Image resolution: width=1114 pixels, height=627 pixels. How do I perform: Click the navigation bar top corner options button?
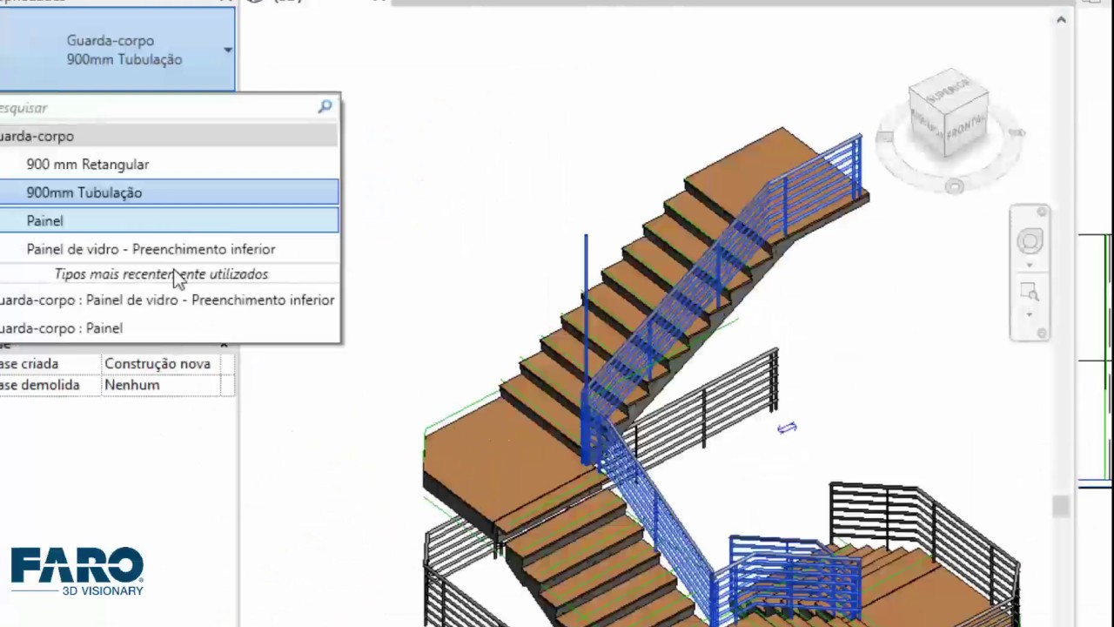click(x=1042, y=212)
